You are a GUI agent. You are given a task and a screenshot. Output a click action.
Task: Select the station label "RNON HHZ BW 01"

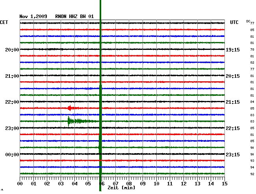tap(74, 16)
